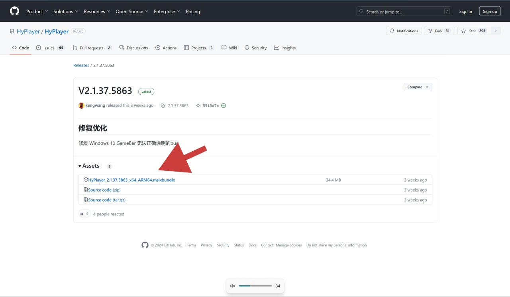Open the star lists dropdown arrow
This screenshot has height=297, width=510.
[496, 31]
